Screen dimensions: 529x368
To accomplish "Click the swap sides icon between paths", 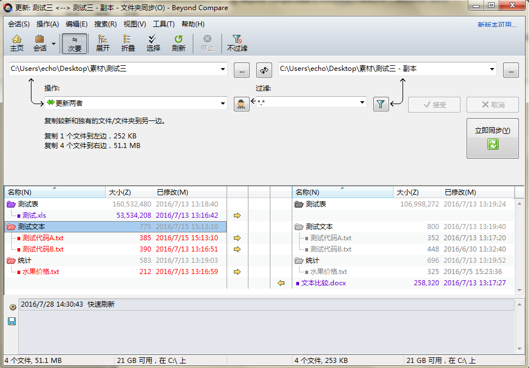I will point(264,70).
